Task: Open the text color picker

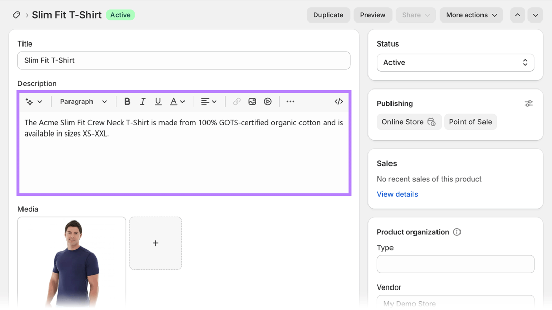Action: tap(177, 102)
